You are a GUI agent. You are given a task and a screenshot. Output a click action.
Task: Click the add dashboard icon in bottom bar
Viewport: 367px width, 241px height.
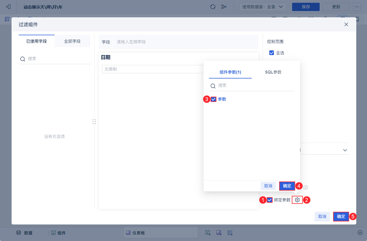(x=219, y=233)
